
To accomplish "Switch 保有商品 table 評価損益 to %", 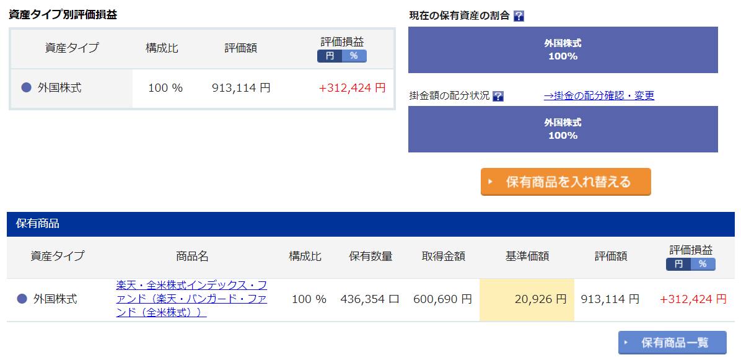I will click(703, 264).
